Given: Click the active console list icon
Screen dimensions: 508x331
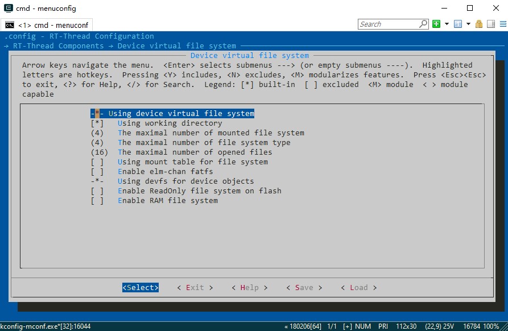Looking at the screenshot, I should pyautogui.click(x=458, y=24).
